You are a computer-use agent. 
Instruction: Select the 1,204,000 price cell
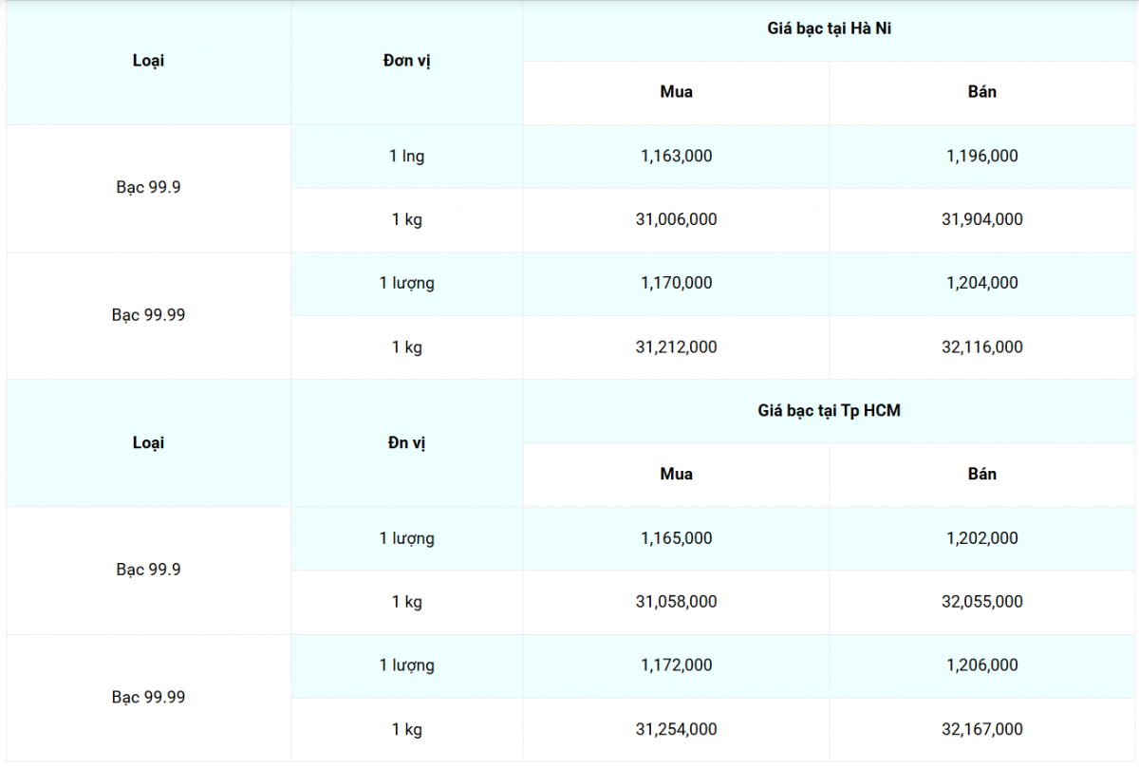point(981,283)
